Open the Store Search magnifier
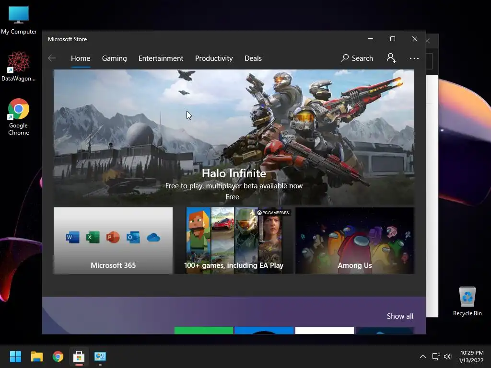The height and width of the screenshot is (368, 491). 357,58
